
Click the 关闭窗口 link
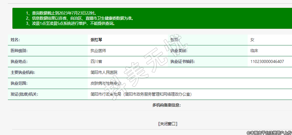168,124
